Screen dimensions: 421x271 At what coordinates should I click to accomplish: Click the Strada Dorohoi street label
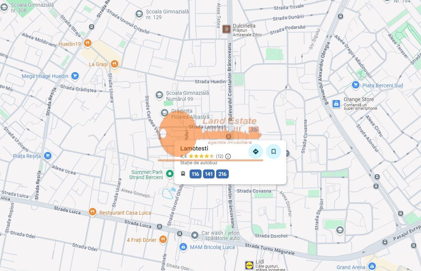[x=271, y=236]
